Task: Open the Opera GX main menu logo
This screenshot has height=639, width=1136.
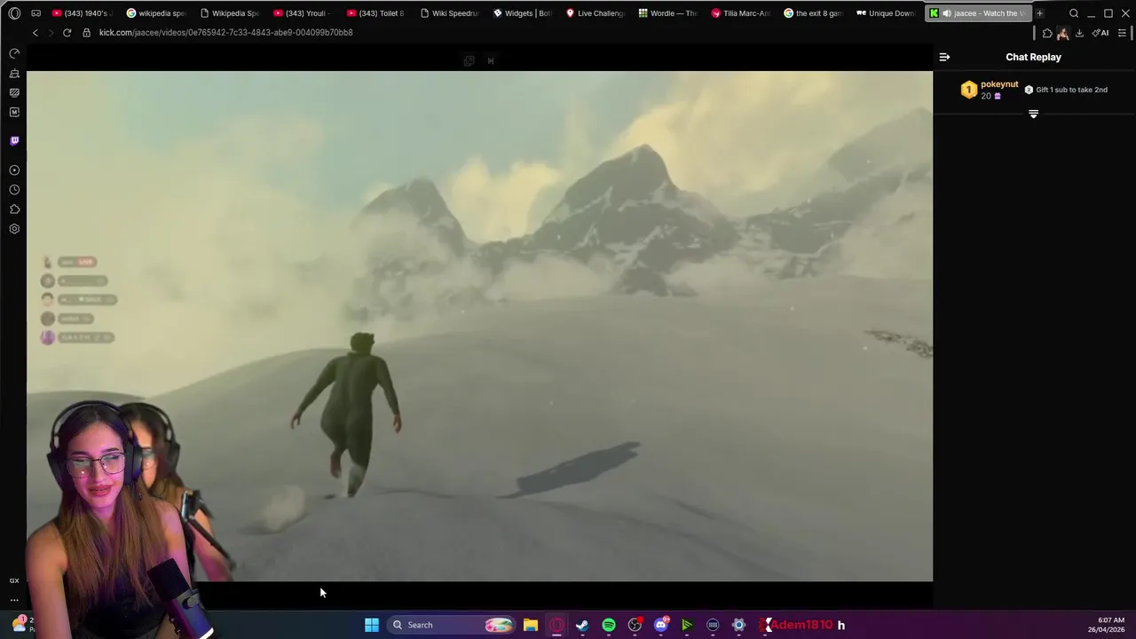Action: 14,13
